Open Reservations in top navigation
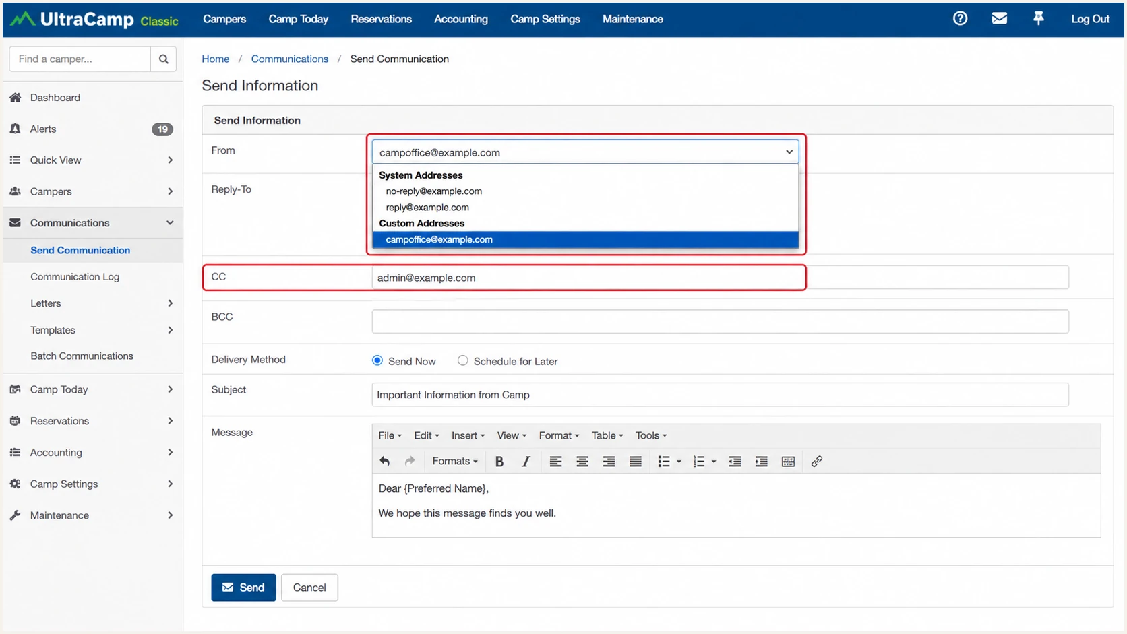This screenshot has height=634, width=1127. pyautogui.click(x=381, y=19)
